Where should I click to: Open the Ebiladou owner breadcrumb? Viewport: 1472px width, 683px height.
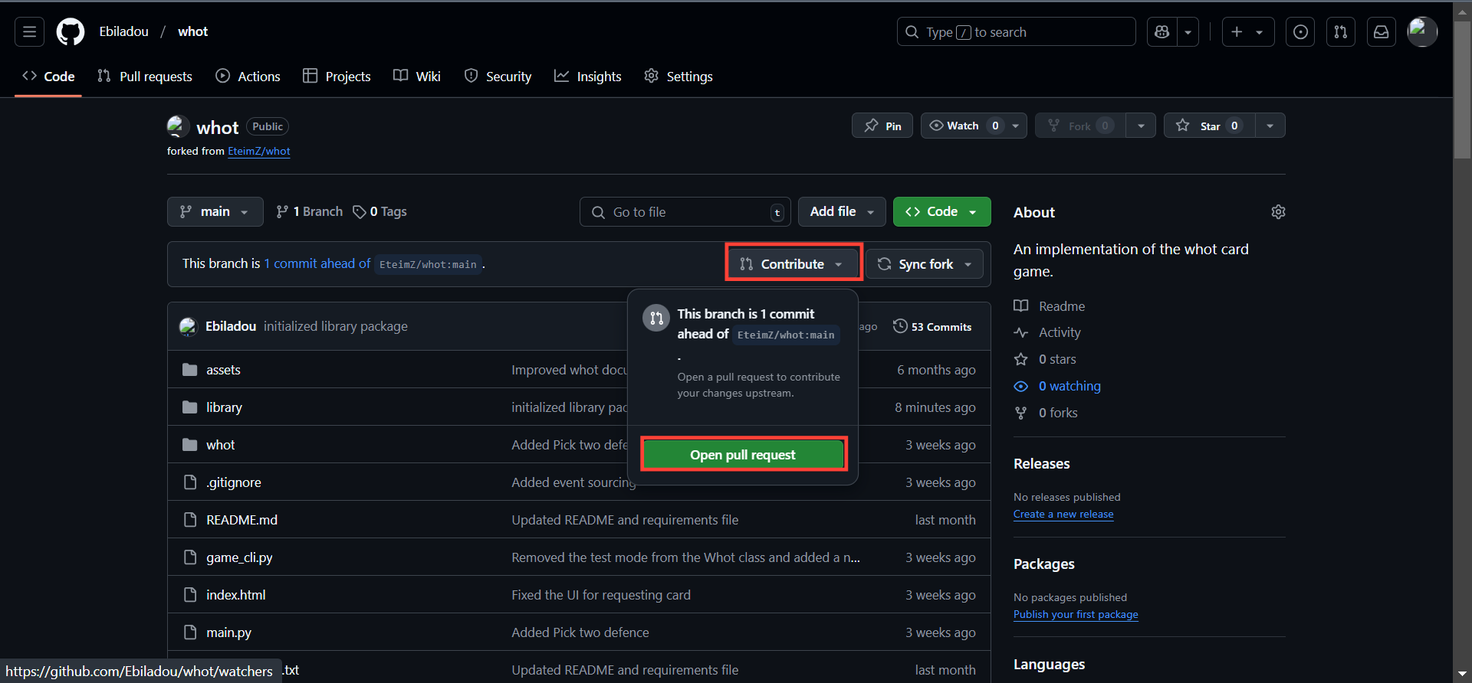pos(123,32)
